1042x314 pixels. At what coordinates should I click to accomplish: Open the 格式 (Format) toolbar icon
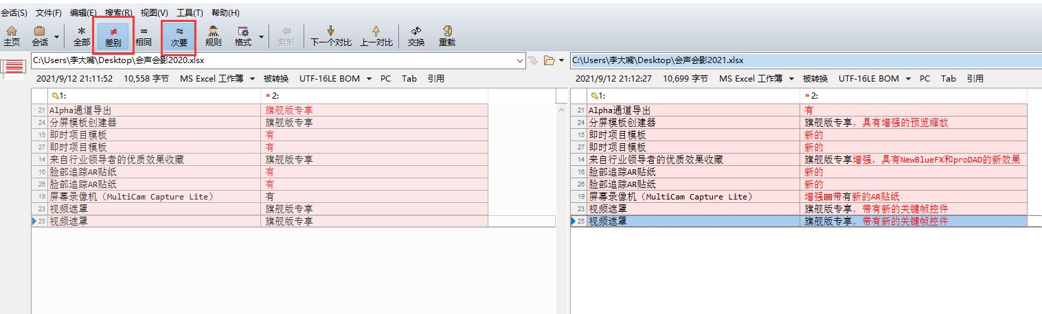(x=243, y=36)
